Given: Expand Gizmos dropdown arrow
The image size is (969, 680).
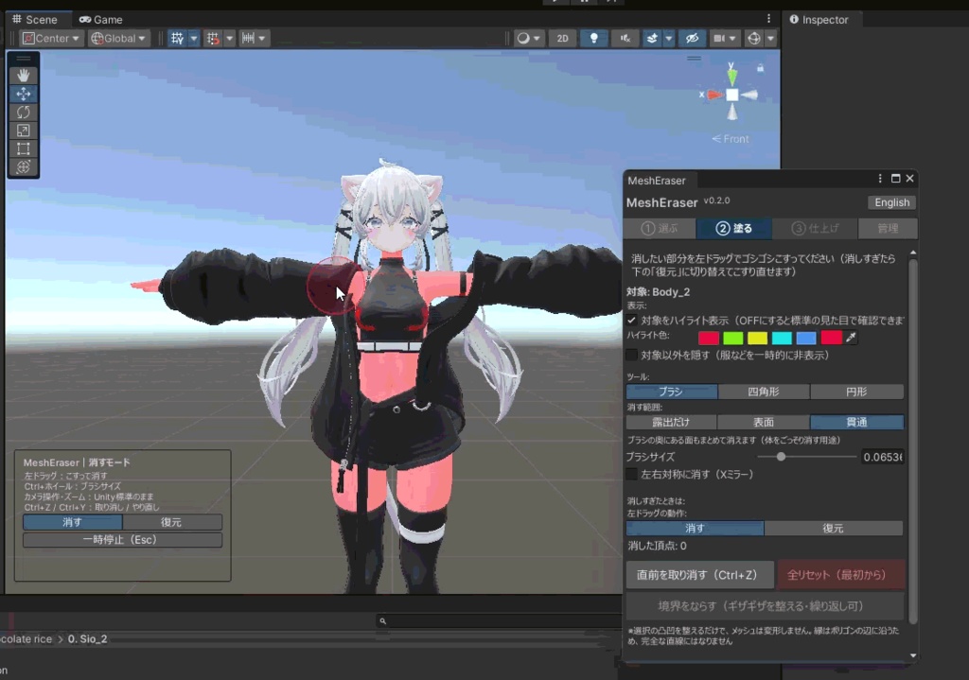Looking at the screenshot, I should [x=770, y=38].
